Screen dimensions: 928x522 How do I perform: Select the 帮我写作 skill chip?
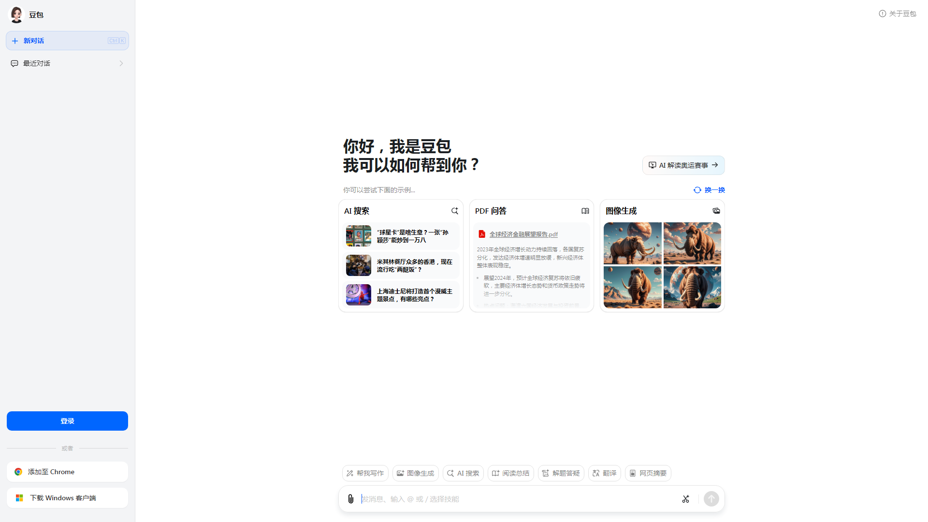[365, 473]
